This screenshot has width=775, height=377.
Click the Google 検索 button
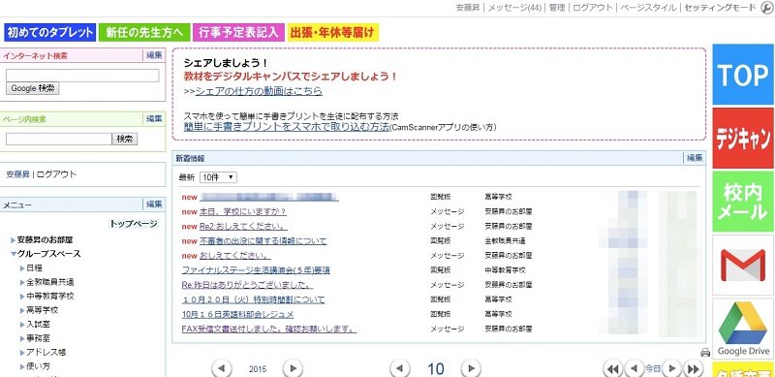[x=33, y=88]
